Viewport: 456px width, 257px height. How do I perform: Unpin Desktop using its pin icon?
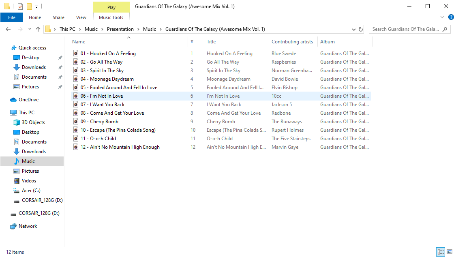click(x=60, y=58)
